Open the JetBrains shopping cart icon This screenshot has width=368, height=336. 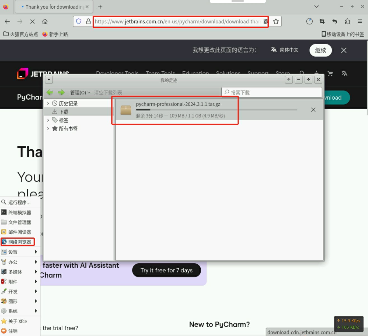pyautogui.click(x=331, y=74)
